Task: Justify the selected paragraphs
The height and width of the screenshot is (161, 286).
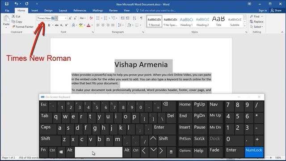Action: tap(113, 25)
